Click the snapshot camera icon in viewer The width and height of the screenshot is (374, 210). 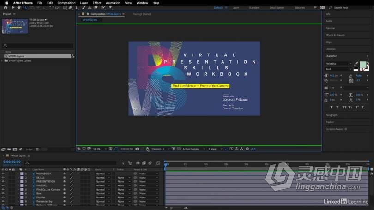[137, 149]
